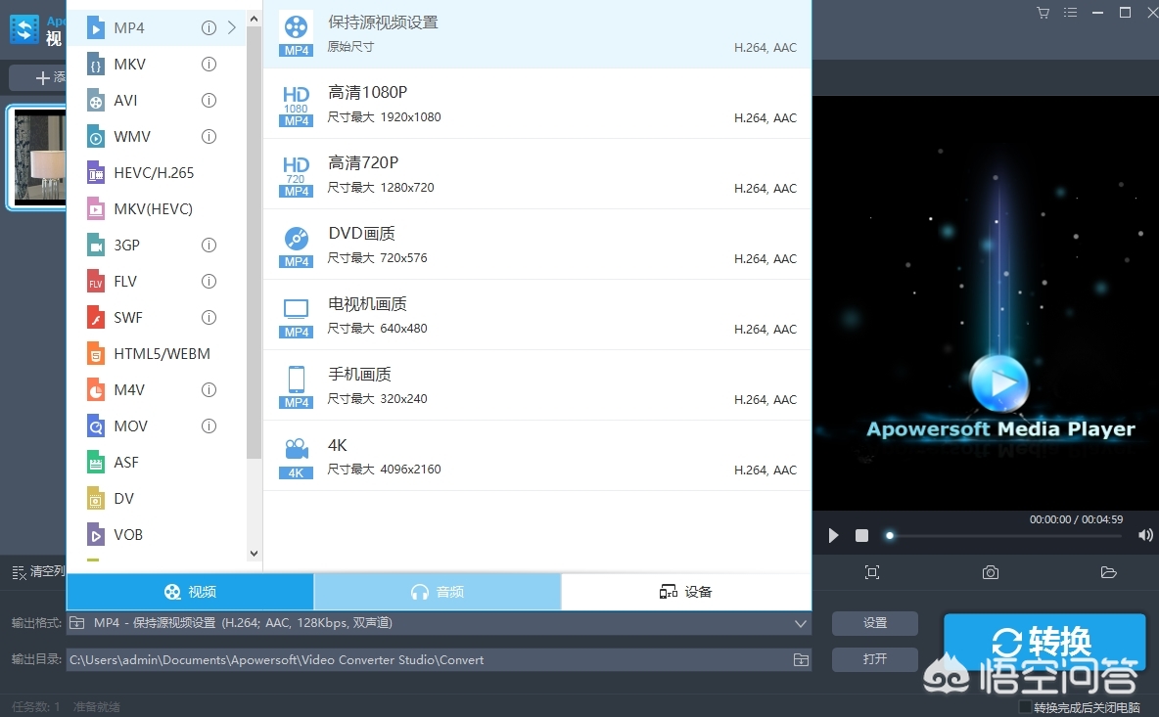Click the app logo icon

coord(24,29)
